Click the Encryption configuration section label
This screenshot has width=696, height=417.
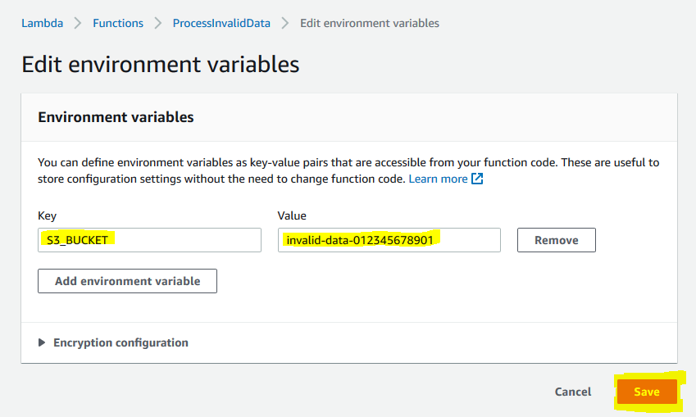[x=121, y=342]
